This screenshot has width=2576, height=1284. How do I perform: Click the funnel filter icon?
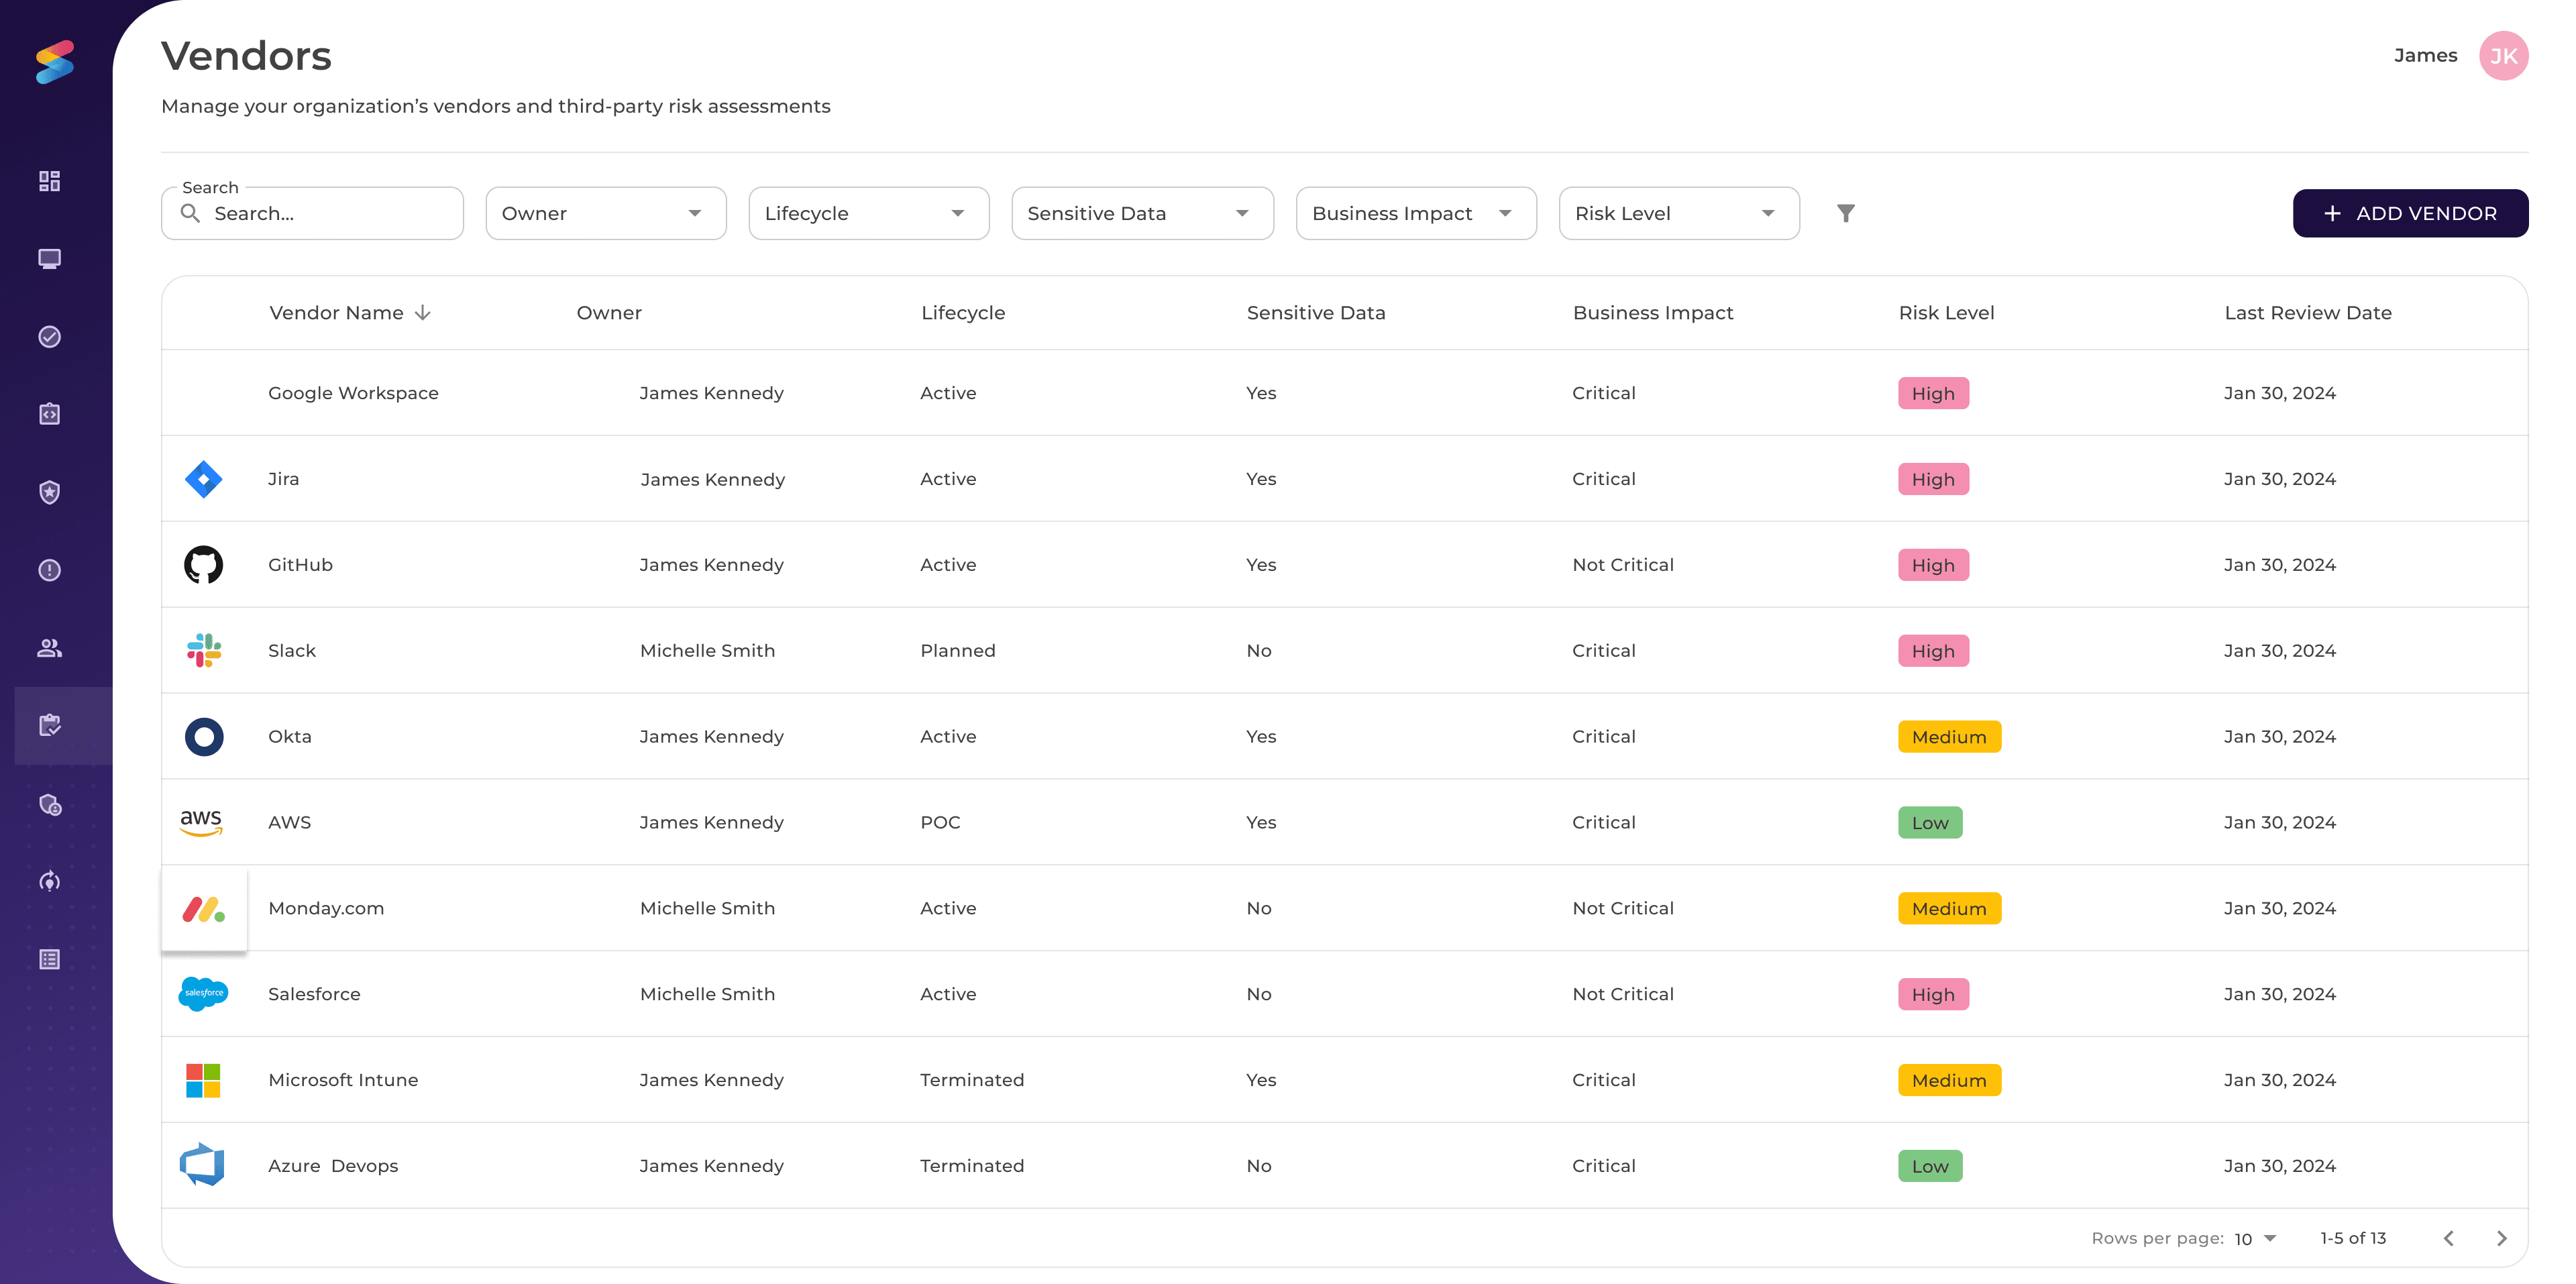[1845, 213]
